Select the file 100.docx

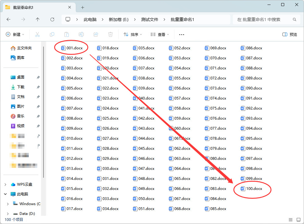click(x=251, y=188)
